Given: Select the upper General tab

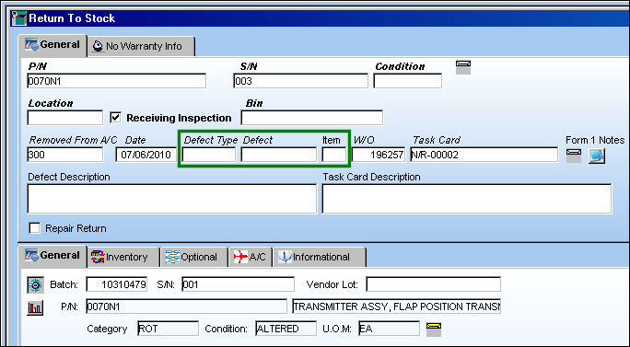Looking at the screenshot, I should coord(52,45).
